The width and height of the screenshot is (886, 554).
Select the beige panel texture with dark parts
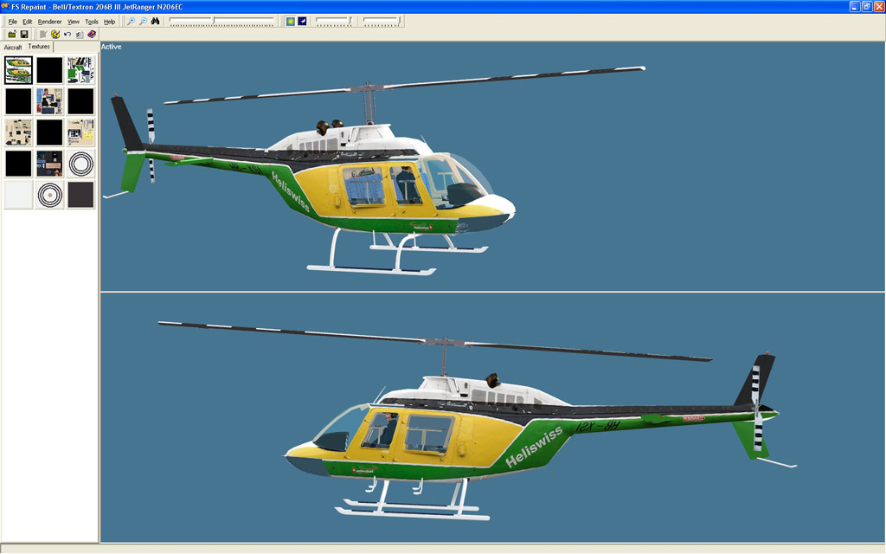[19, 132]
